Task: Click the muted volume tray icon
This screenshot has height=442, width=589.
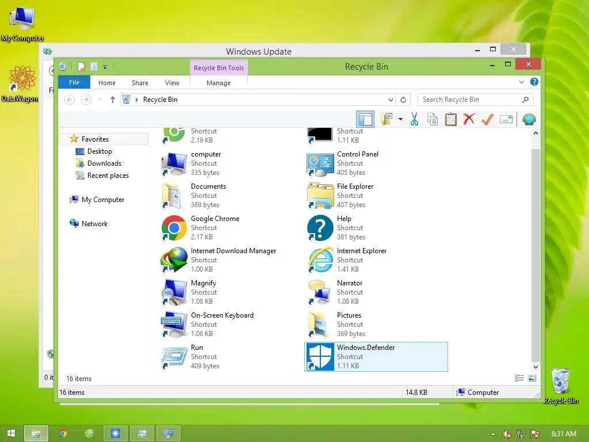Action: [507, 434]
